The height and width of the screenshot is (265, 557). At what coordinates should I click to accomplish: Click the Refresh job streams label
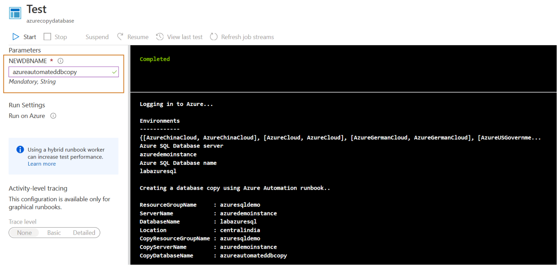click(x=247, y=37)
